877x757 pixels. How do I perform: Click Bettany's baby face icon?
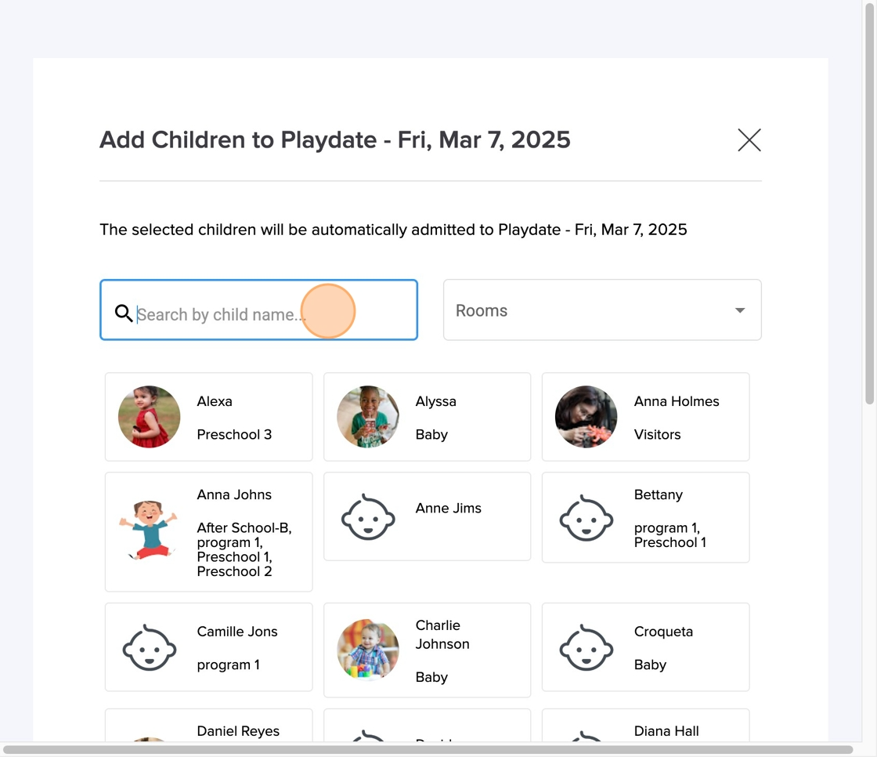[x=586, y=518]
